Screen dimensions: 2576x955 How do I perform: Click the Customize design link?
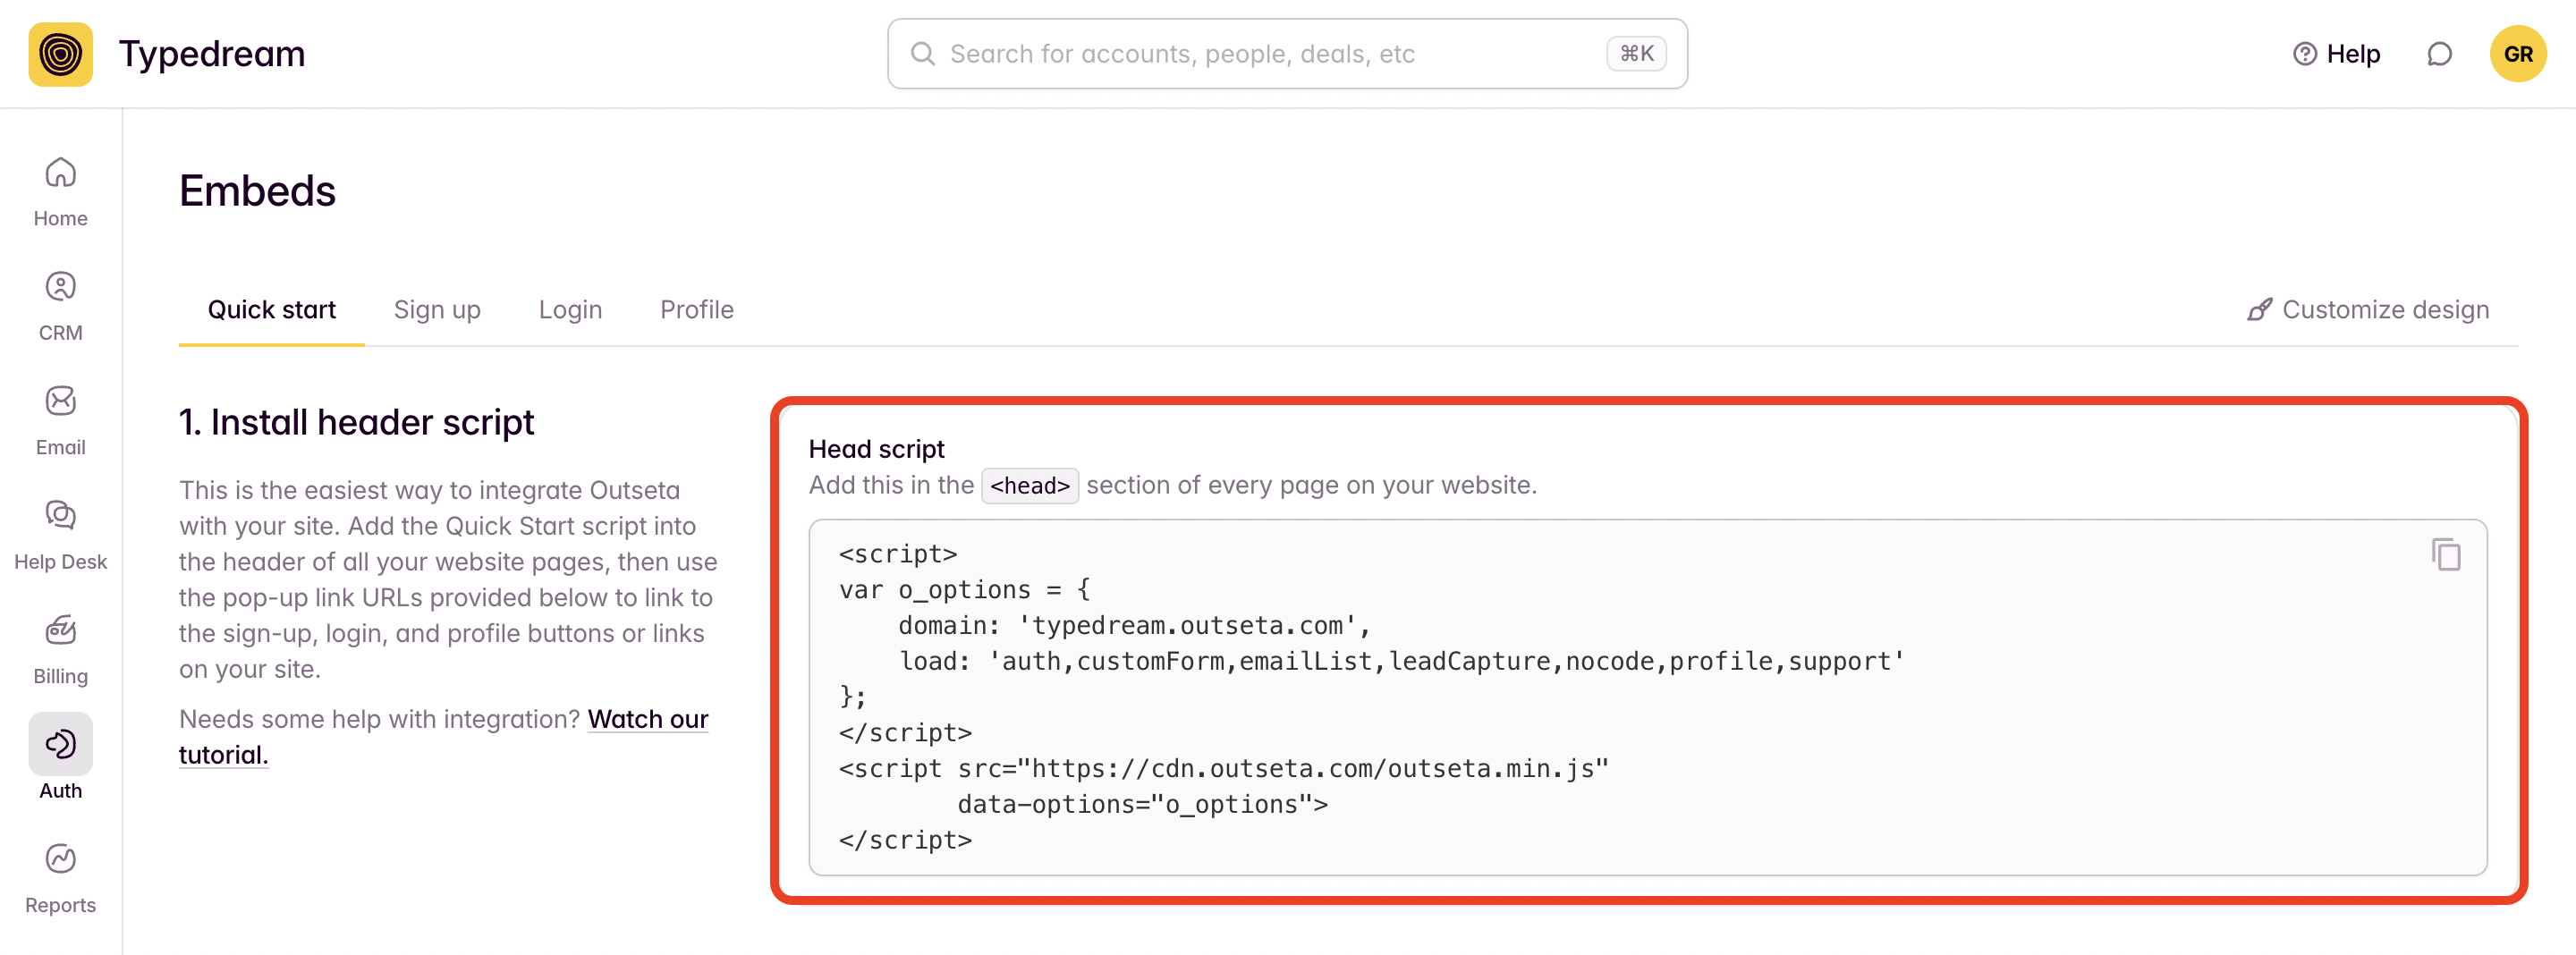(2367, 310)
